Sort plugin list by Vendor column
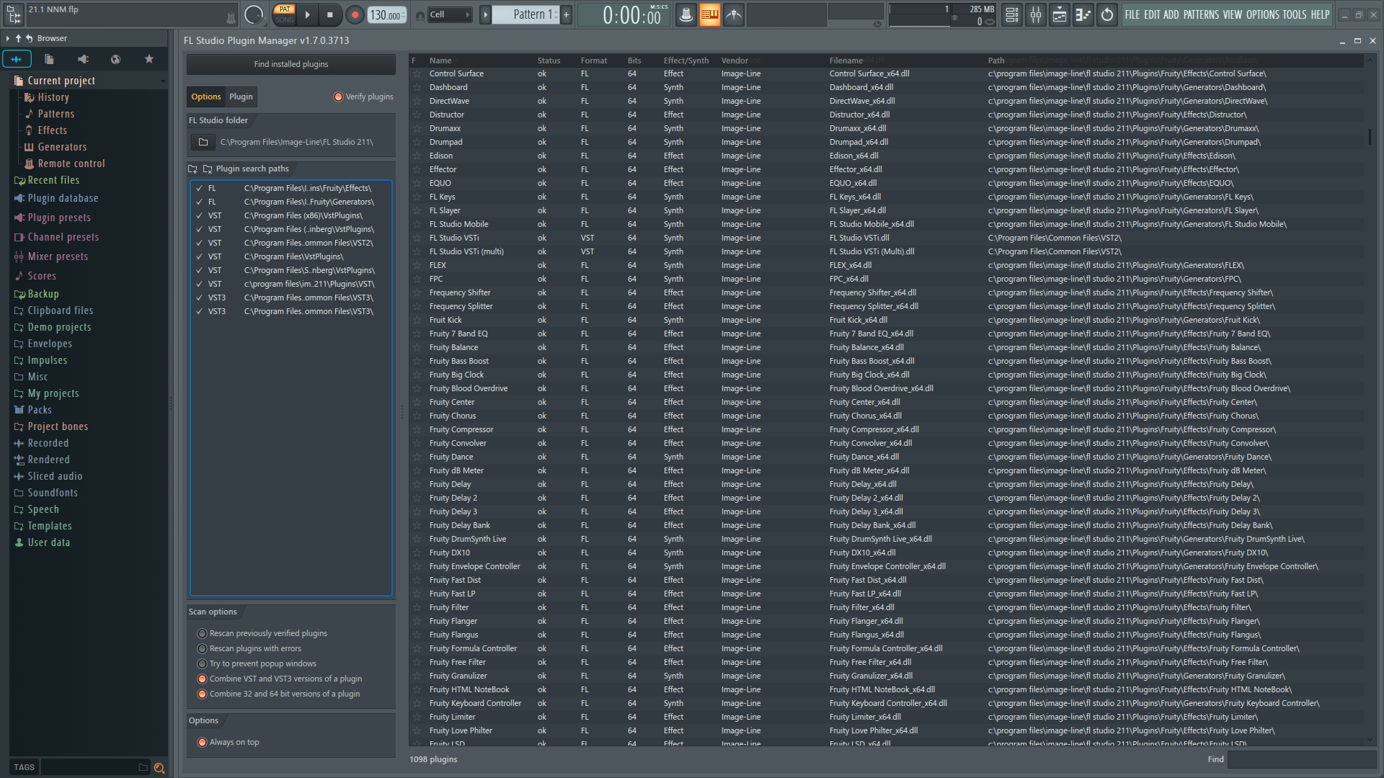Screen dimensions: 1384x778 tap(735, 61)
